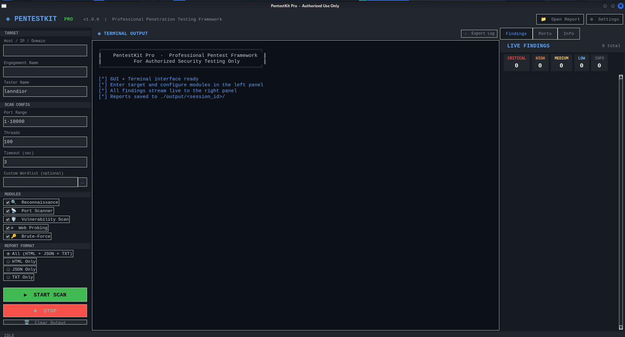Open Report from the header
The height and width of the screenshot is (337, 625).
pos(560,19)
